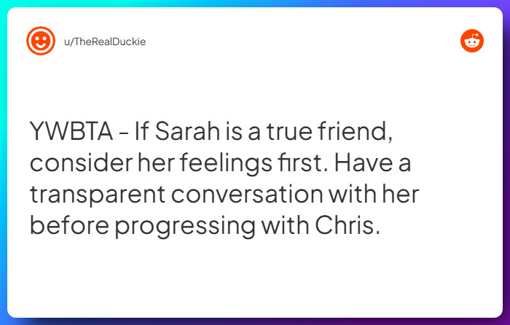Click the name Sarah in the comment

(x=187, y=131)
